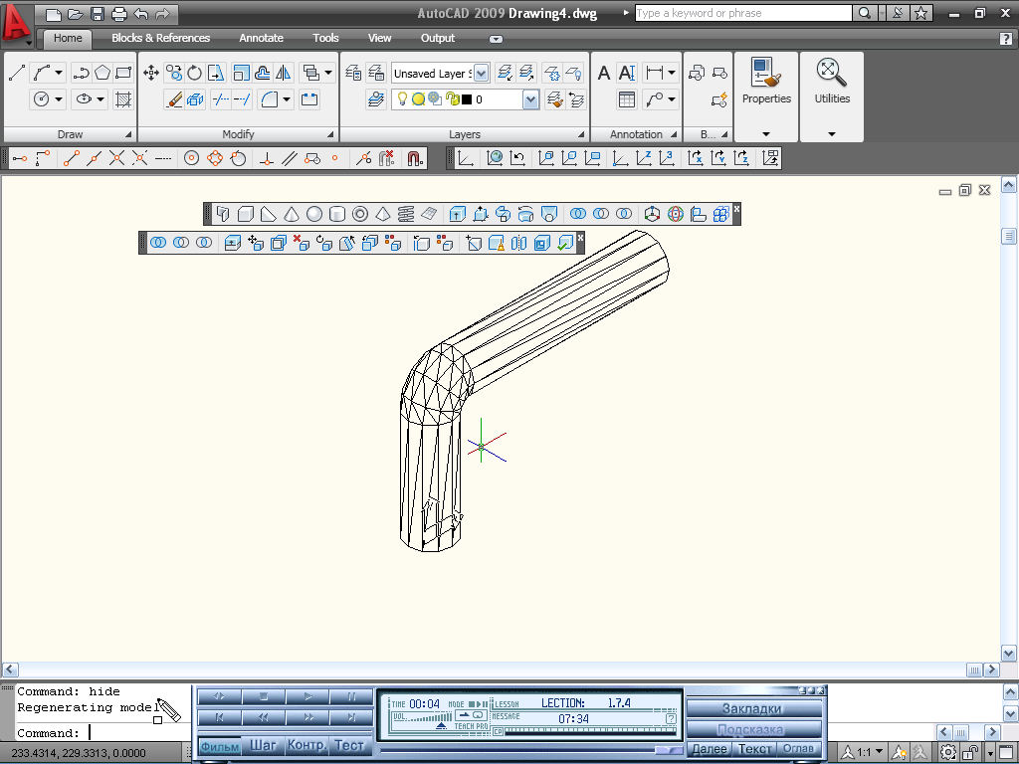
Task: Switch to the Annotate tab
Action: [x=262, y=39]
